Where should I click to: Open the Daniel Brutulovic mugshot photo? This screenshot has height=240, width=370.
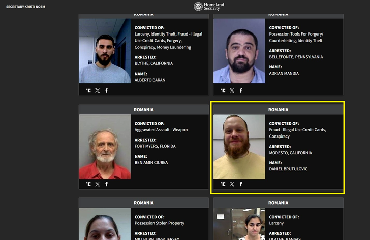point(239,147)
